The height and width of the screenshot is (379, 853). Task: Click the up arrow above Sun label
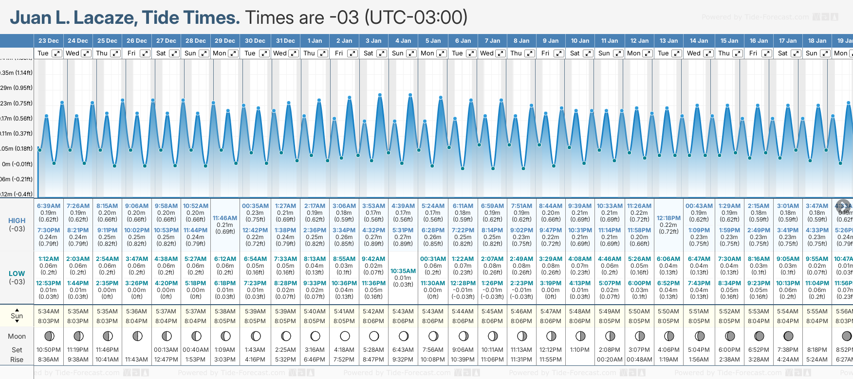click(17, 310)
